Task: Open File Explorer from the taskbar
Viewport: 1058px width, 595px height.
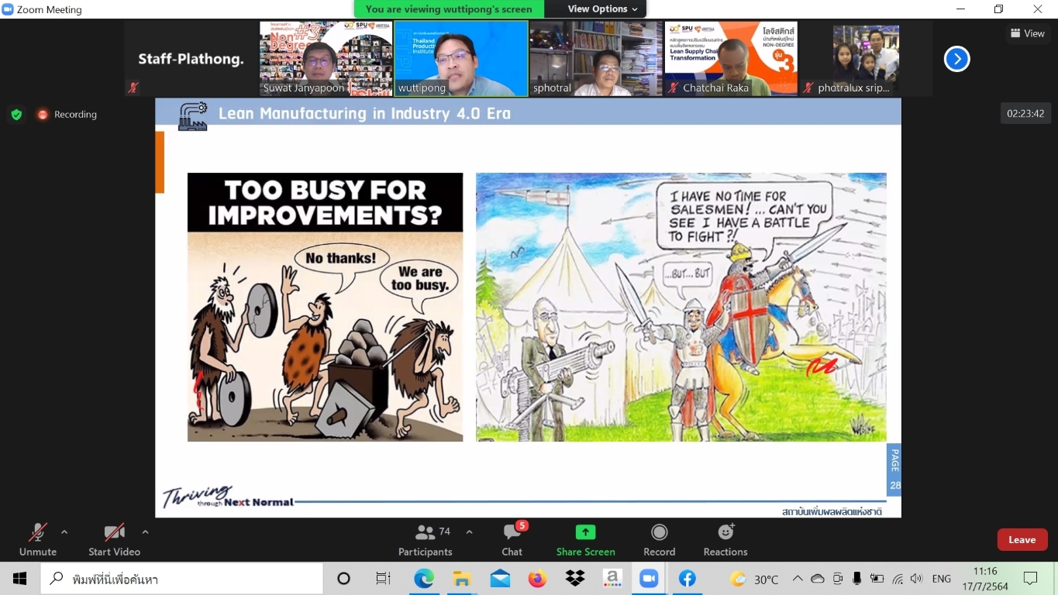Action: point(462,579)
